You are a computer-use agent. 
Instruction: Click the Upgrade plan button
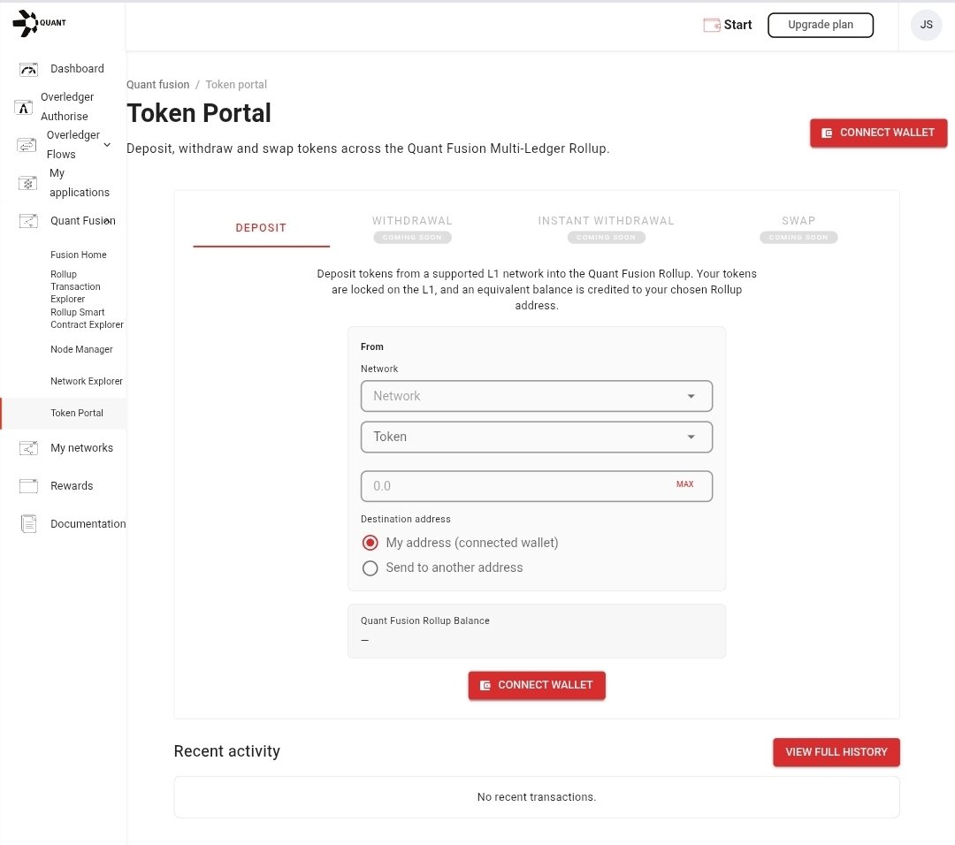pyautogui.click(x=820, y=25)
